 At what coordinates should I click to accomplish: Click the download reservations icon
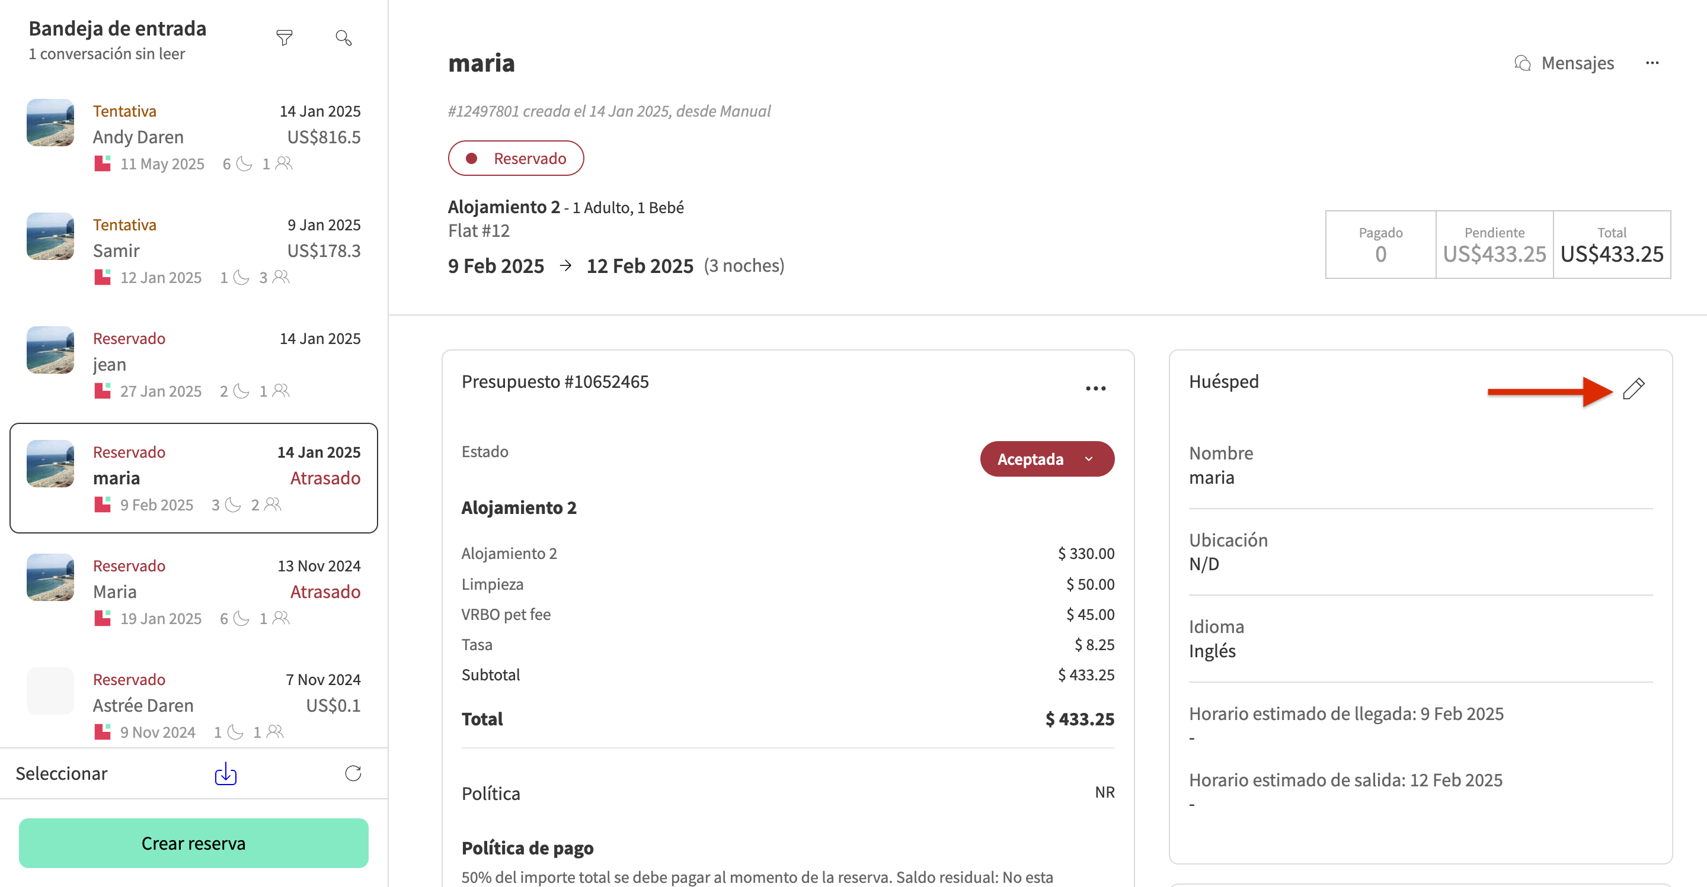[x=225, y=773]
